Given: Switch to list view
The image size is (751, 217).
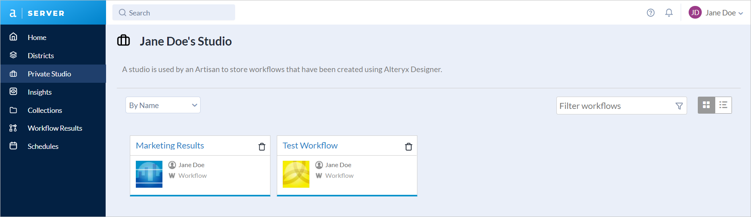Looking at the screenshot, I should [723, 105].
